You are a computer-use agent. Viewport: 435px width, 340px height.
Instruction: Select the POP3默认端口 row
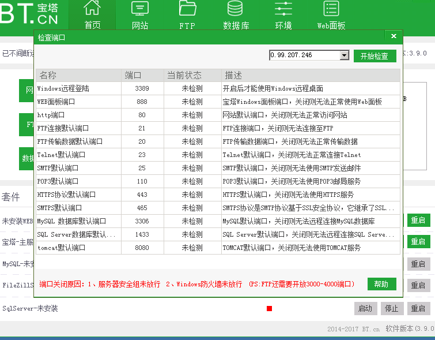[218, 181]
